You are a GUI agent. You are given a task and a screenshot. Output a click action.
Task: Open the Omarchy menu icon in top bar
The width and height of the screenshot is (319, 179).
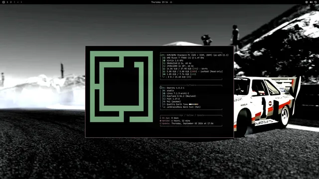3,2
